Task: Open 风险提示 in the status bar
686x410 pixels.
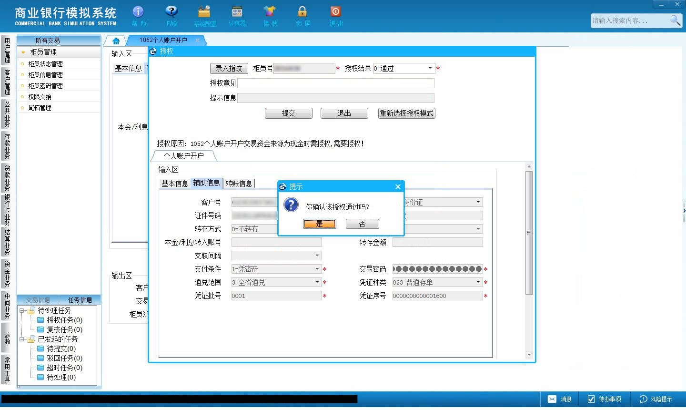Action: (656, 399)
